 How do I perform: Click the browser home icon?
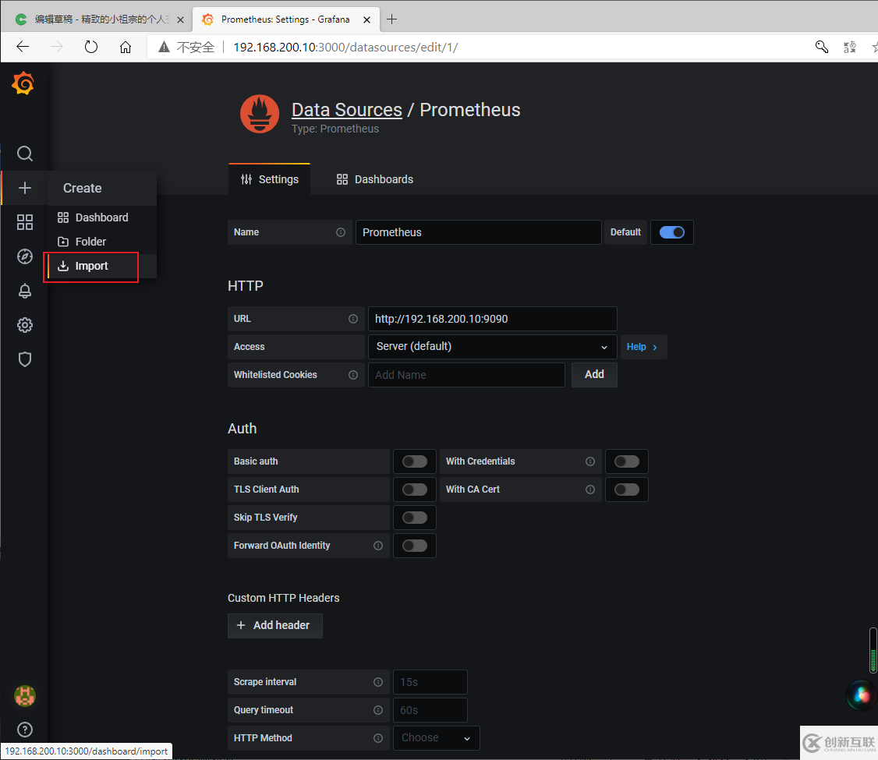click(126, 47)
